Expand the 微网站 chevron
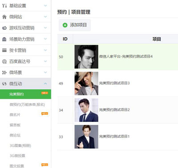The height and width of the screenshot is (168, 178). tap(45, 17)
